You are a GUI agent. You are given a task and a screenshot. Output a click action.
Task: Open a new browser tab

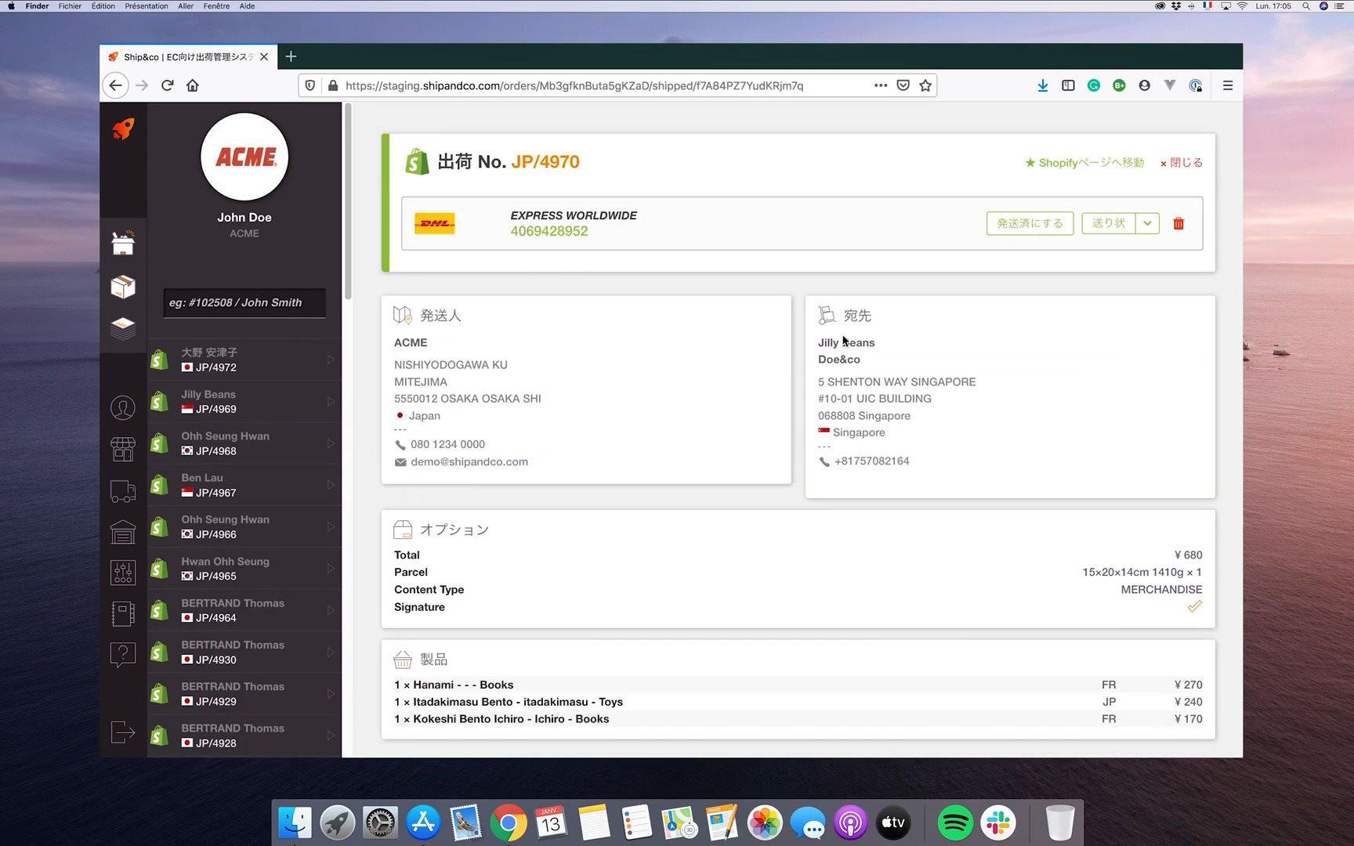click(x=291, y=56)
